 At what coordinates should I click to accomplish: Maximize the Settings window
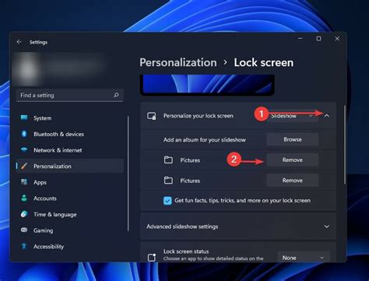[x=318, y=39]
